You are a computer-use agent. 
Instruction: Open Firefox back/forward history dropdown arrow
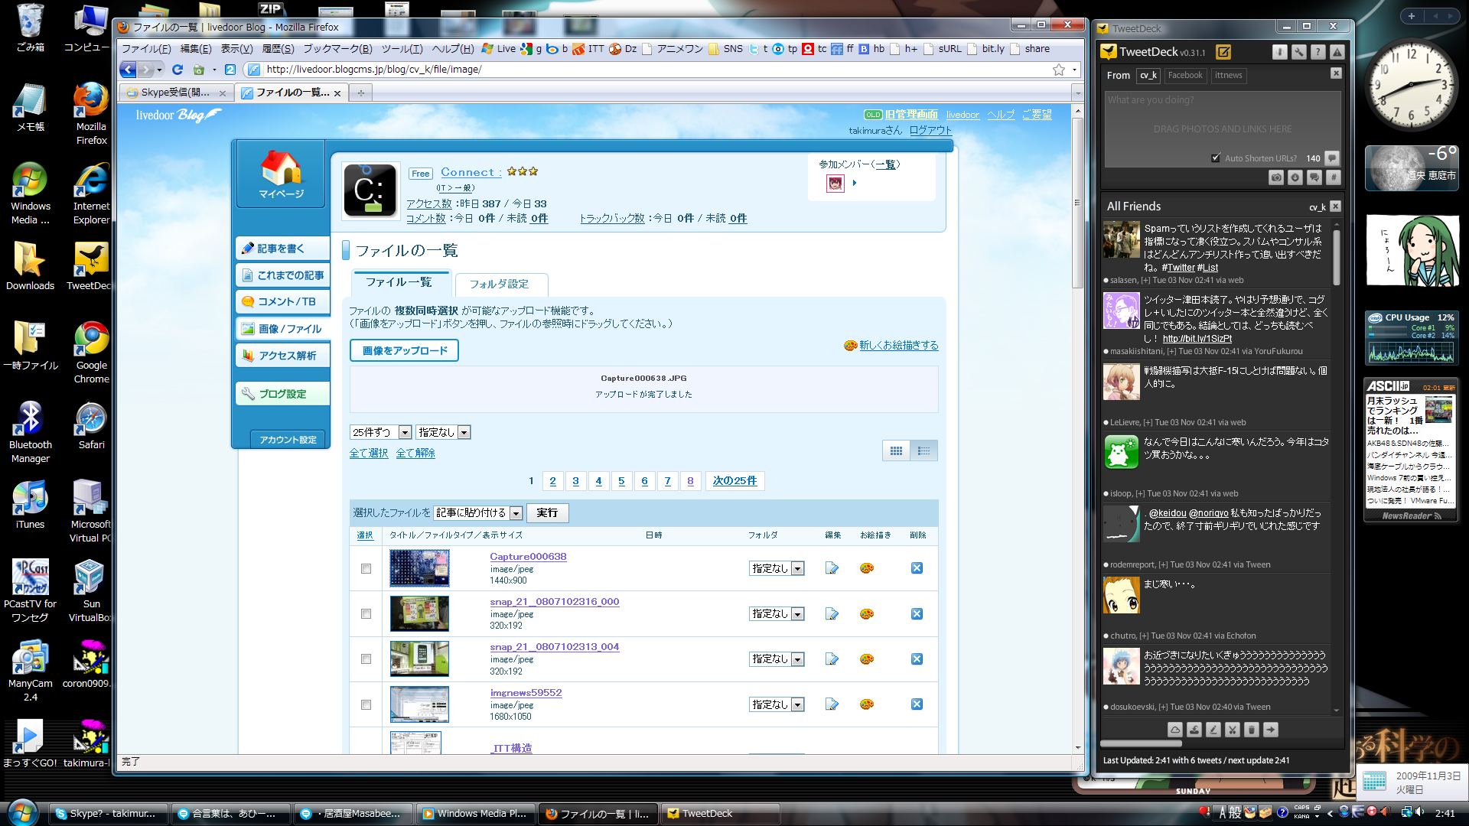159,70
